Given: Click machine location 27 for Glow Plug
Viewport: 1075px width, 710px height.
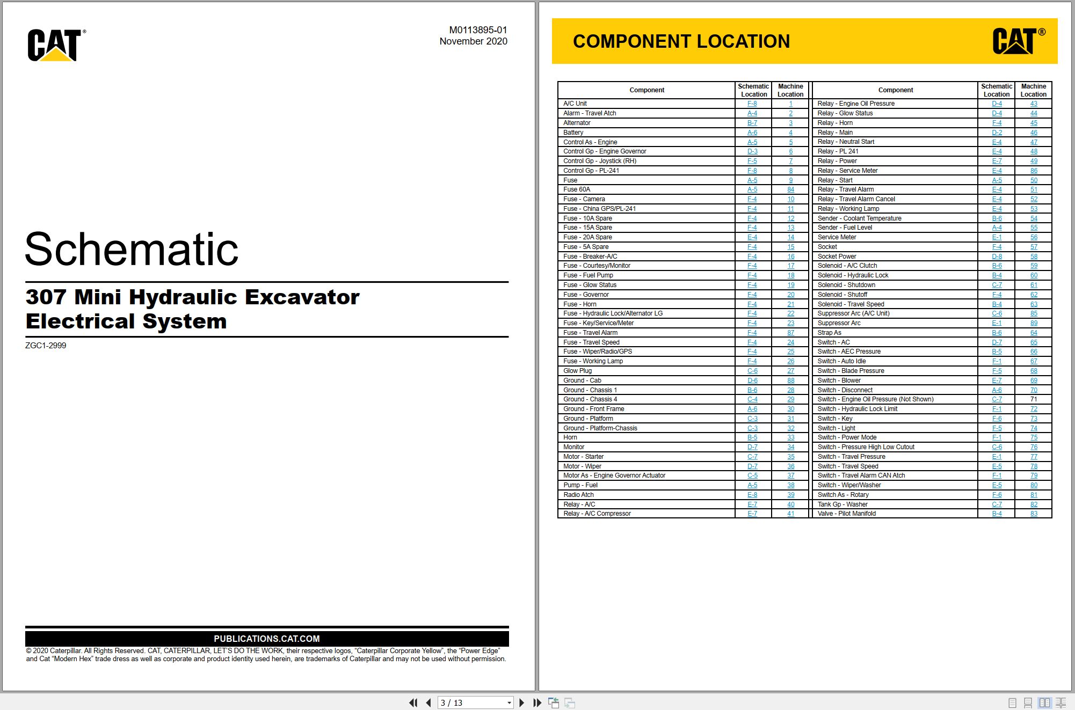Looking at the screenshot, I should click(790, 371).
